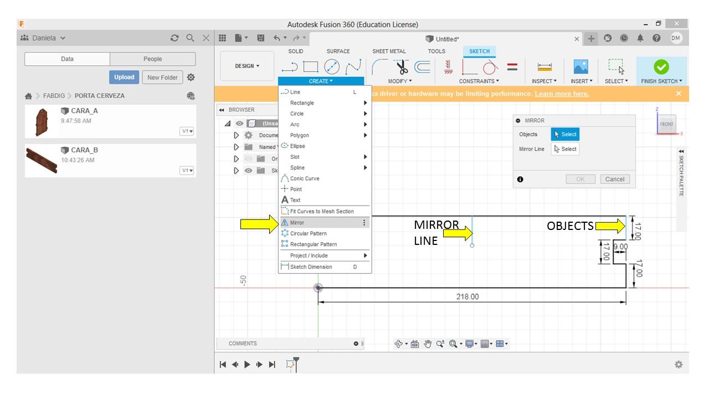This screenshot has height=398, width=709.
Task: Switch to the TOOLS tab
Action: (436, 51)
